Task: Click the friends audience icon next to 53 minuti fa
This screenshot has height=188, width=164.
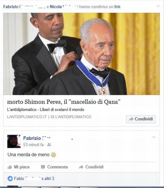Action: 49,145
